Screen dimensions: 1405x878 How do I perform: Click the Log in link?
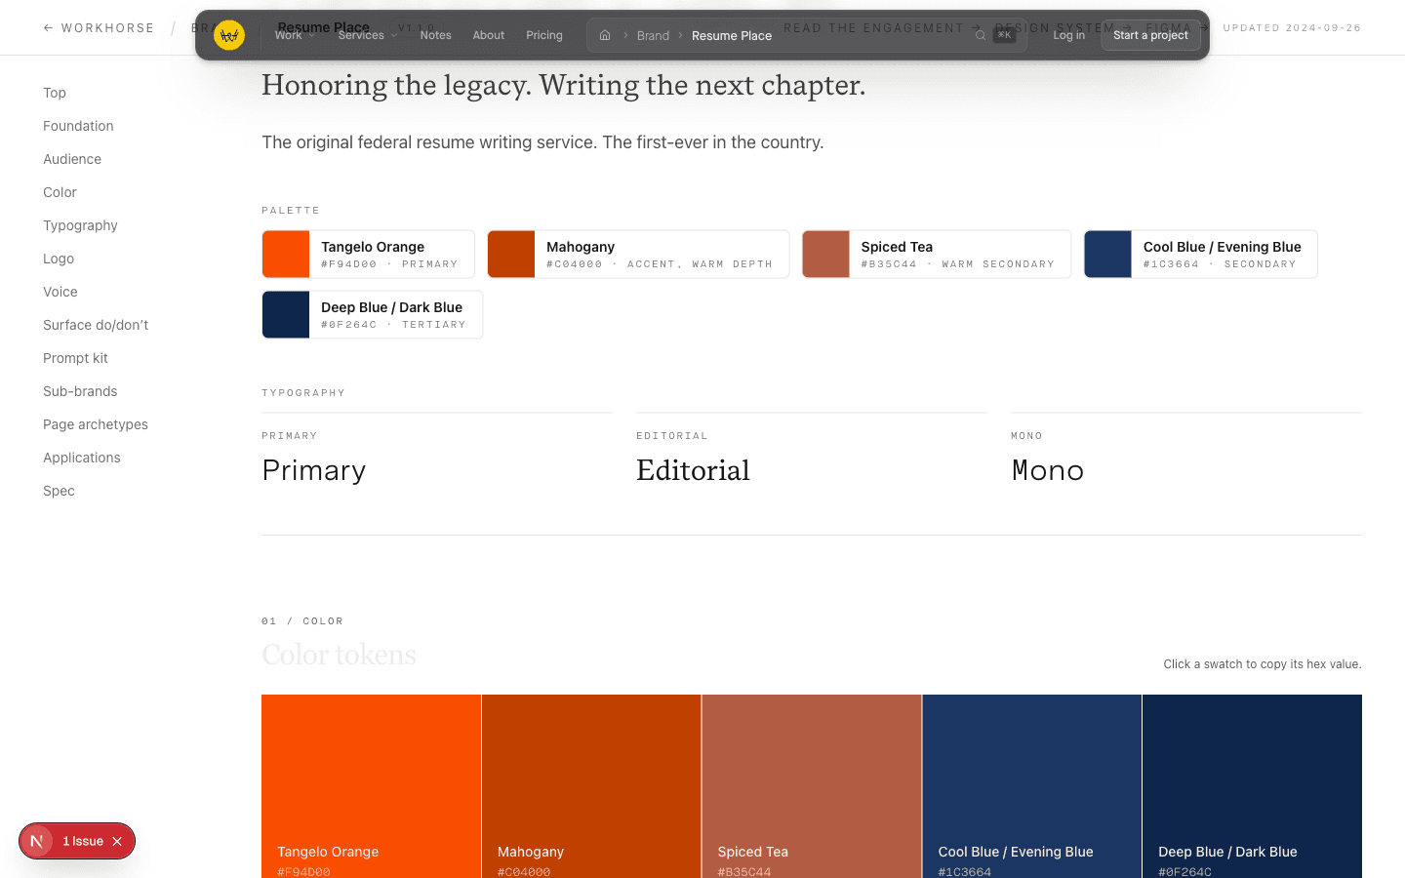pos(1068,35)
